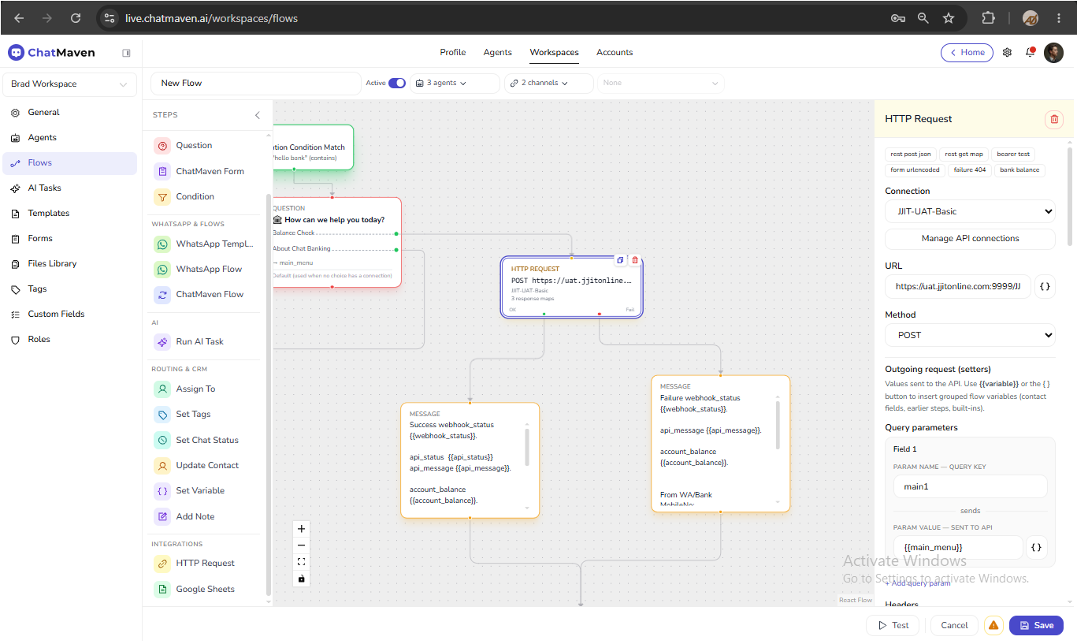Open the Method POST dropdown
This screenshot has height=644, width=1077.
tap(970, 335)
